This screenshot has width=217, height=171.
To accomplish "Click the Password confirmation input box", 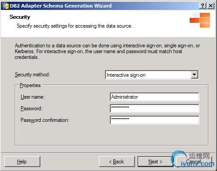I will pos(154,120).
